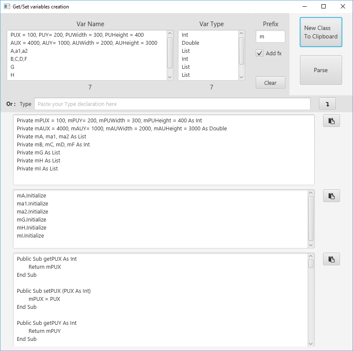Click 'Private mI As List' line
The height and width of the screenshot is (351, 353).
coord(37,169)
